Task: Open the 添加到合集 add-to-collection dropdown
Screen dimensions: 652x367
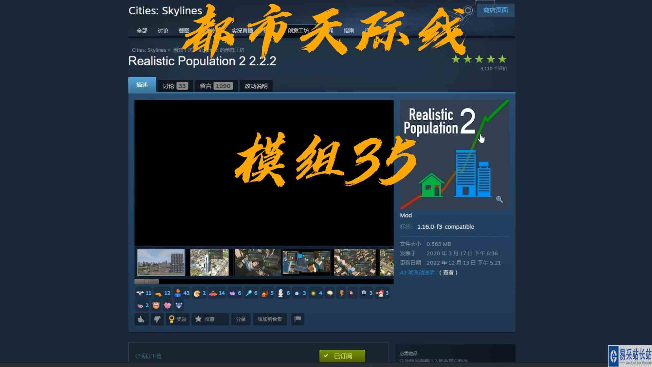Action: click(x=270, y=319)
